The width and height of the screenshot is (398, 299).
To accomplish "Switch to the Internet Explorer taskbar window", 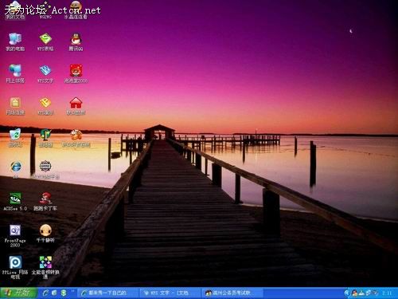I will [x=107, y=293].
